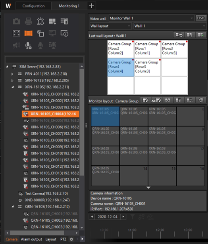Add a new tab with plus

tap(91, 6)
